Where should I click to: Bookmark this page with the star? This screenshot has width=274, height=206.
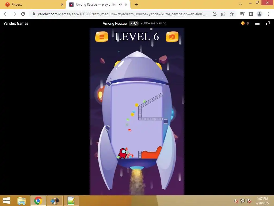click(232, 14)
